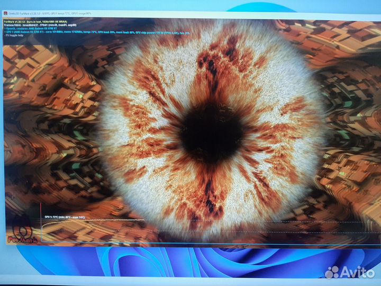Click the OpenGL renderer AMD Radeon line
This screenshot has width=381, height=286.
tap(31, 29)
